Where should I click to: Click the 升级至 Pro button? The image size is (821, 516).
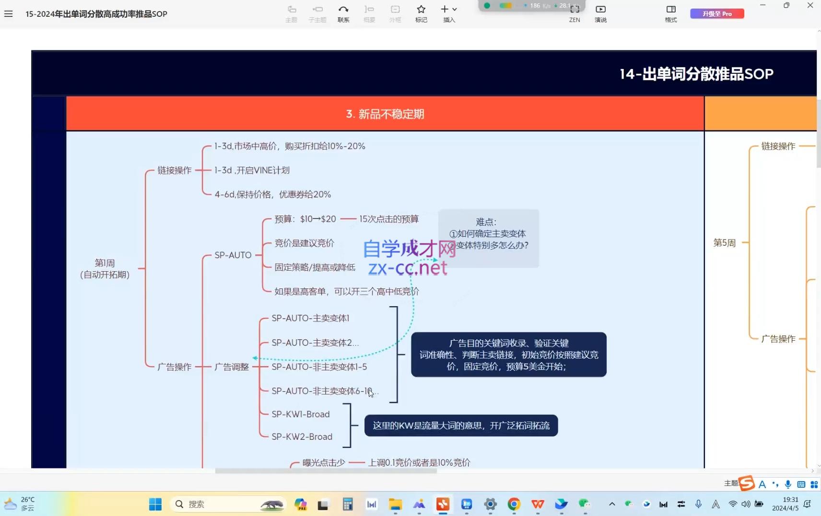(x=716, y=13)
